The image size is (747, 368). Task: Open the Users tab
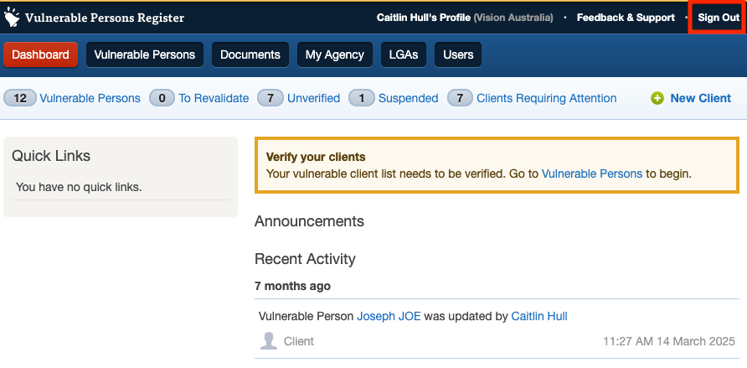[457, 54]
